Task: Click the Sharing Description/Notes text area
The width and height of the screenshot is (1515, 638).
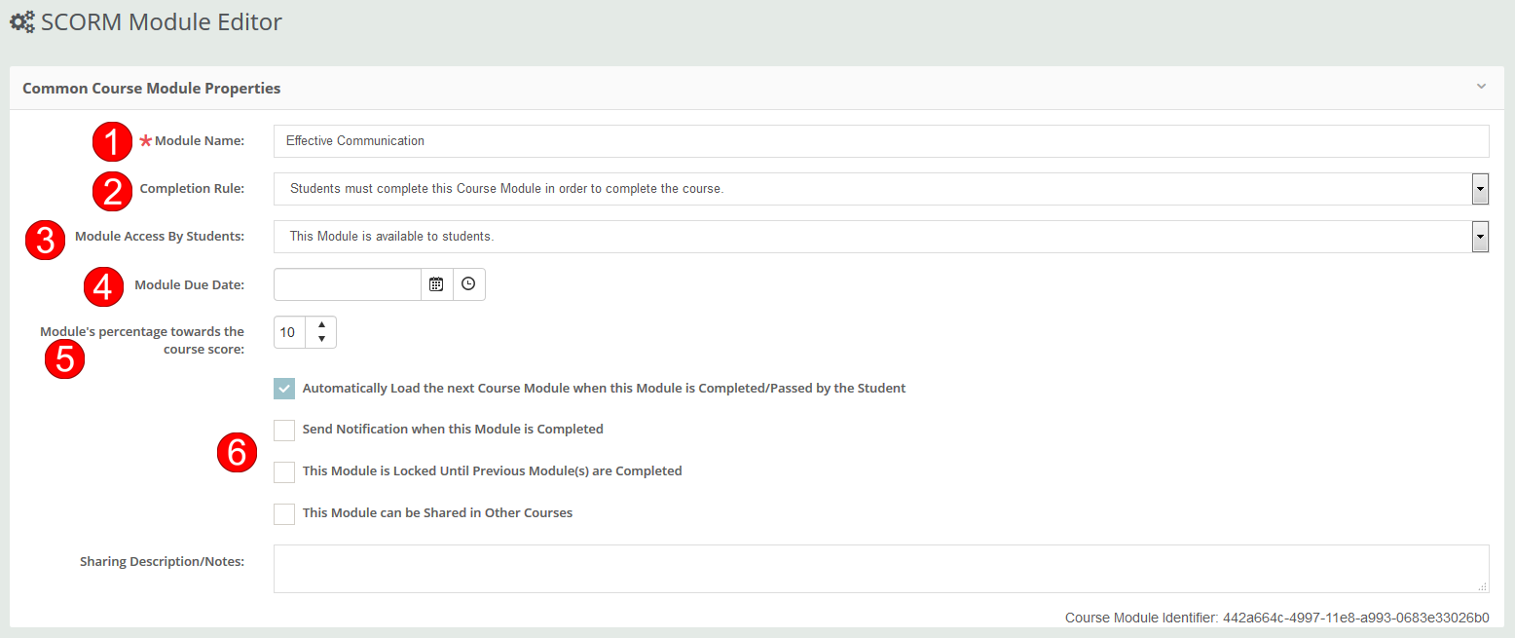Action: (880, 568)
